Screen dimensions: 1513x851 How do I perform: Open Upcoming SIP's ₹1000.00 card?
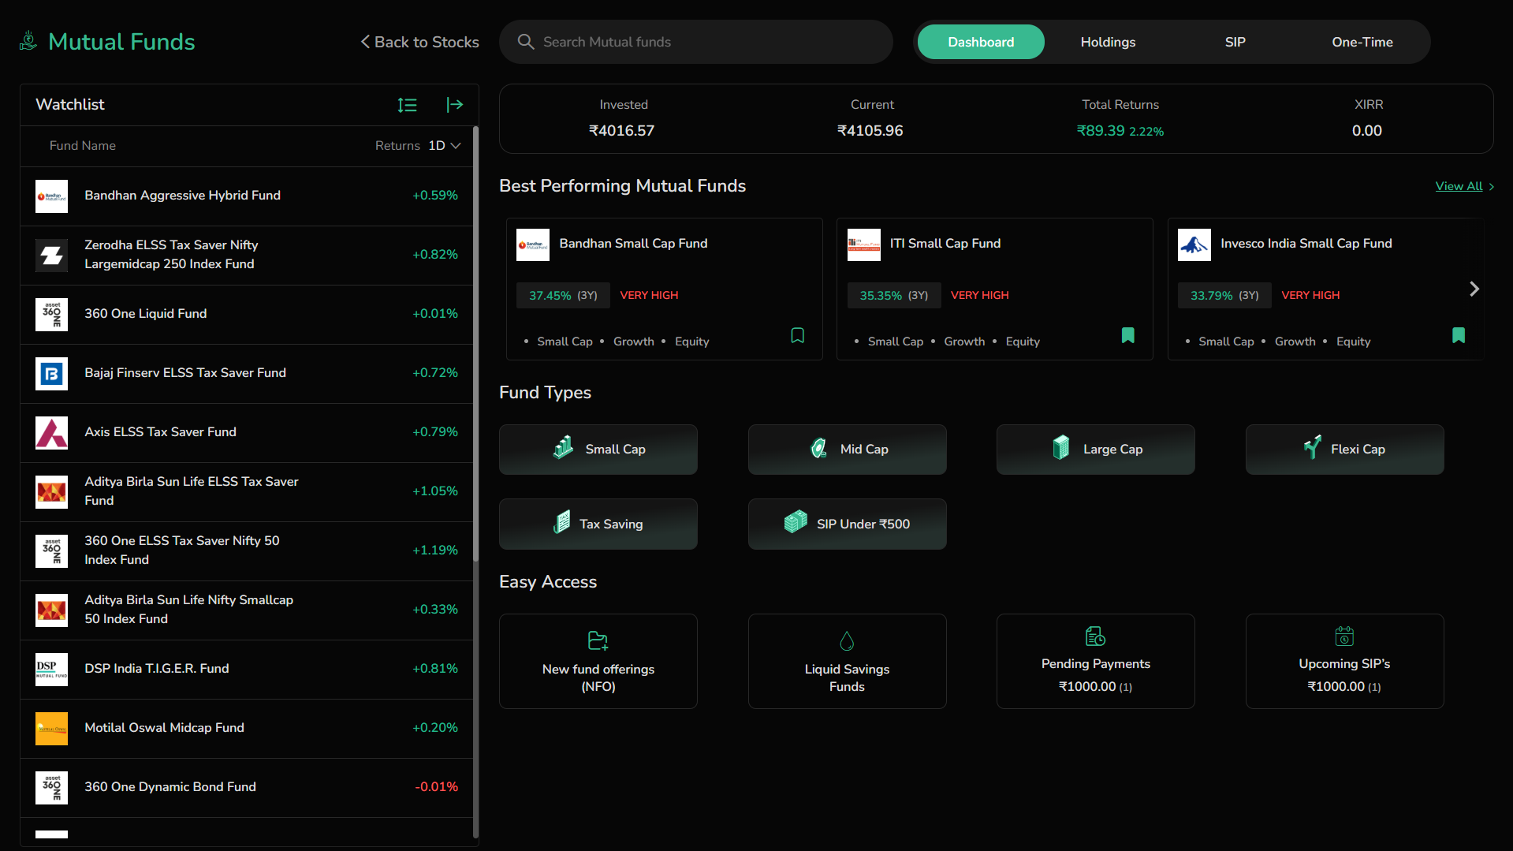(1344, 661)
